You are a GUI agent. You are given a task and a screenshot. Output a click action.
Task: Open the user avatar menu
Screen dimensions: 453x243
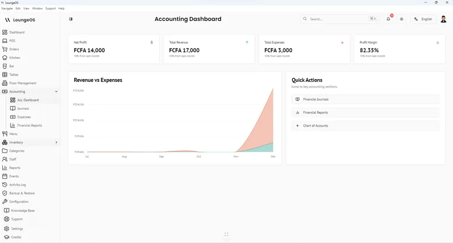tap(443, 19)
